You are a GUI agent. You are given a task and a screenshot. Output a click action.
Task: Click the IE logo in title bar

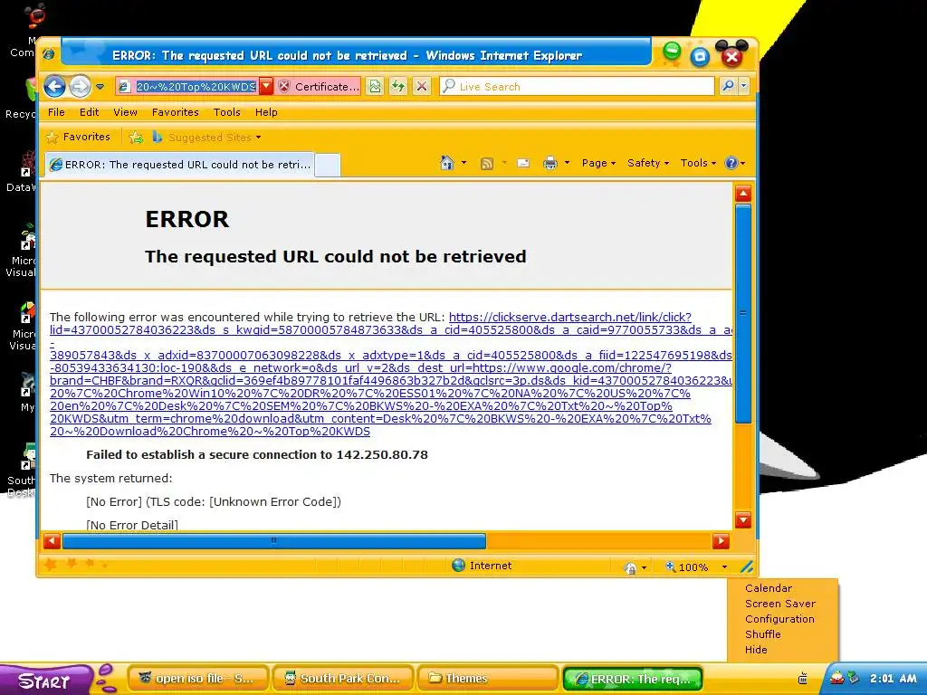click(49, 54)
